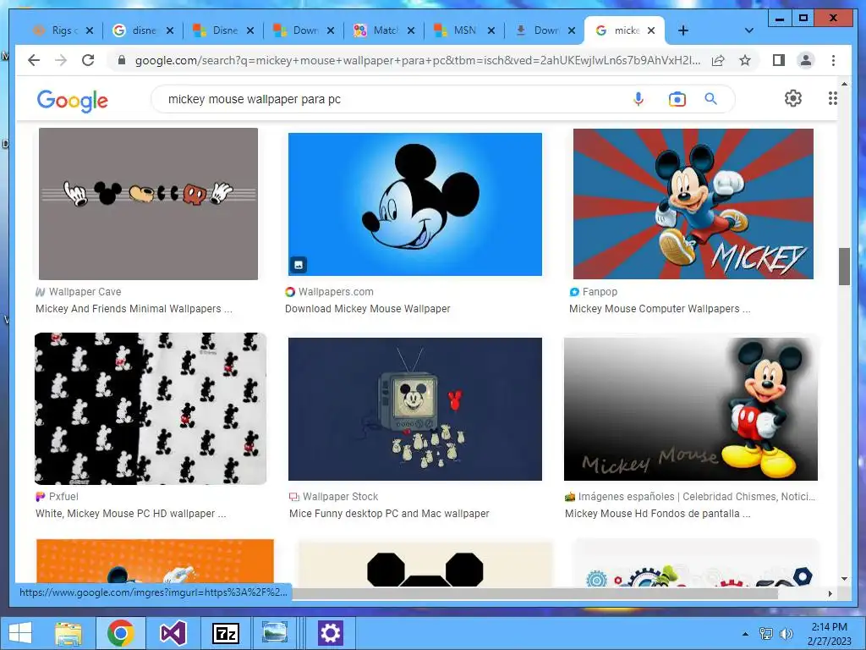866x650 pixels.
Task: Visit the Fanpop source link
Action: (x=594, y=292)
